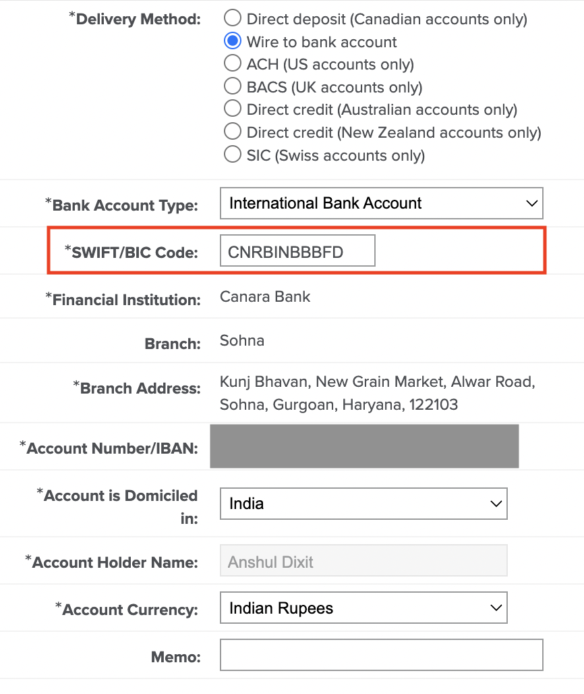Image resolution: width=584 pixels, height=694 pixels.
Task: Open the Account Currency dropdown
Action: point(363,608)
